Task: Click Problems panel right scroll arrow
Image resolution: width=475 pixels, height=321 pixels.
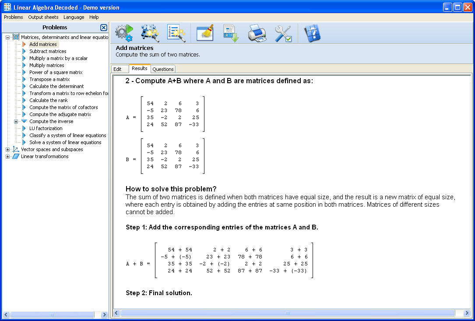Action: pyautogui.click(x=104, y=314)
